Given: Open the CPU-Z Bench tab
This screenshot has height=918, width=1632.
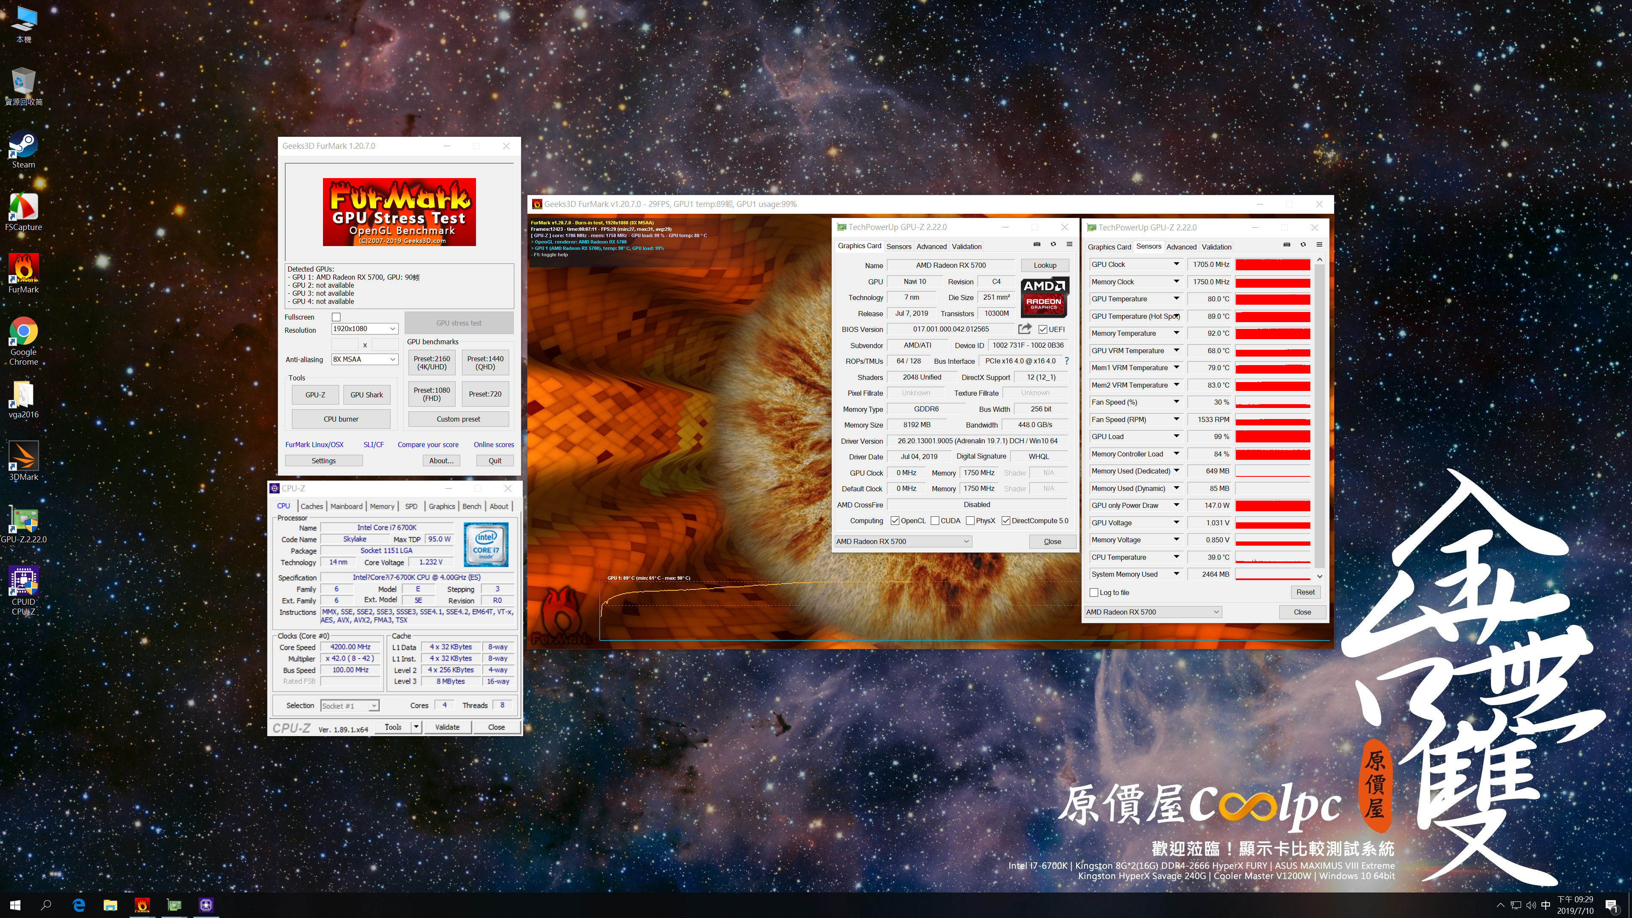Looking at the screenshot, I should click(472, 506).
